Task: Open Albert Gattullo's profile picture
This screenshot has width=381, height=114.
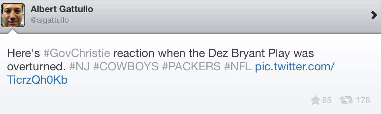Action: 13,15
